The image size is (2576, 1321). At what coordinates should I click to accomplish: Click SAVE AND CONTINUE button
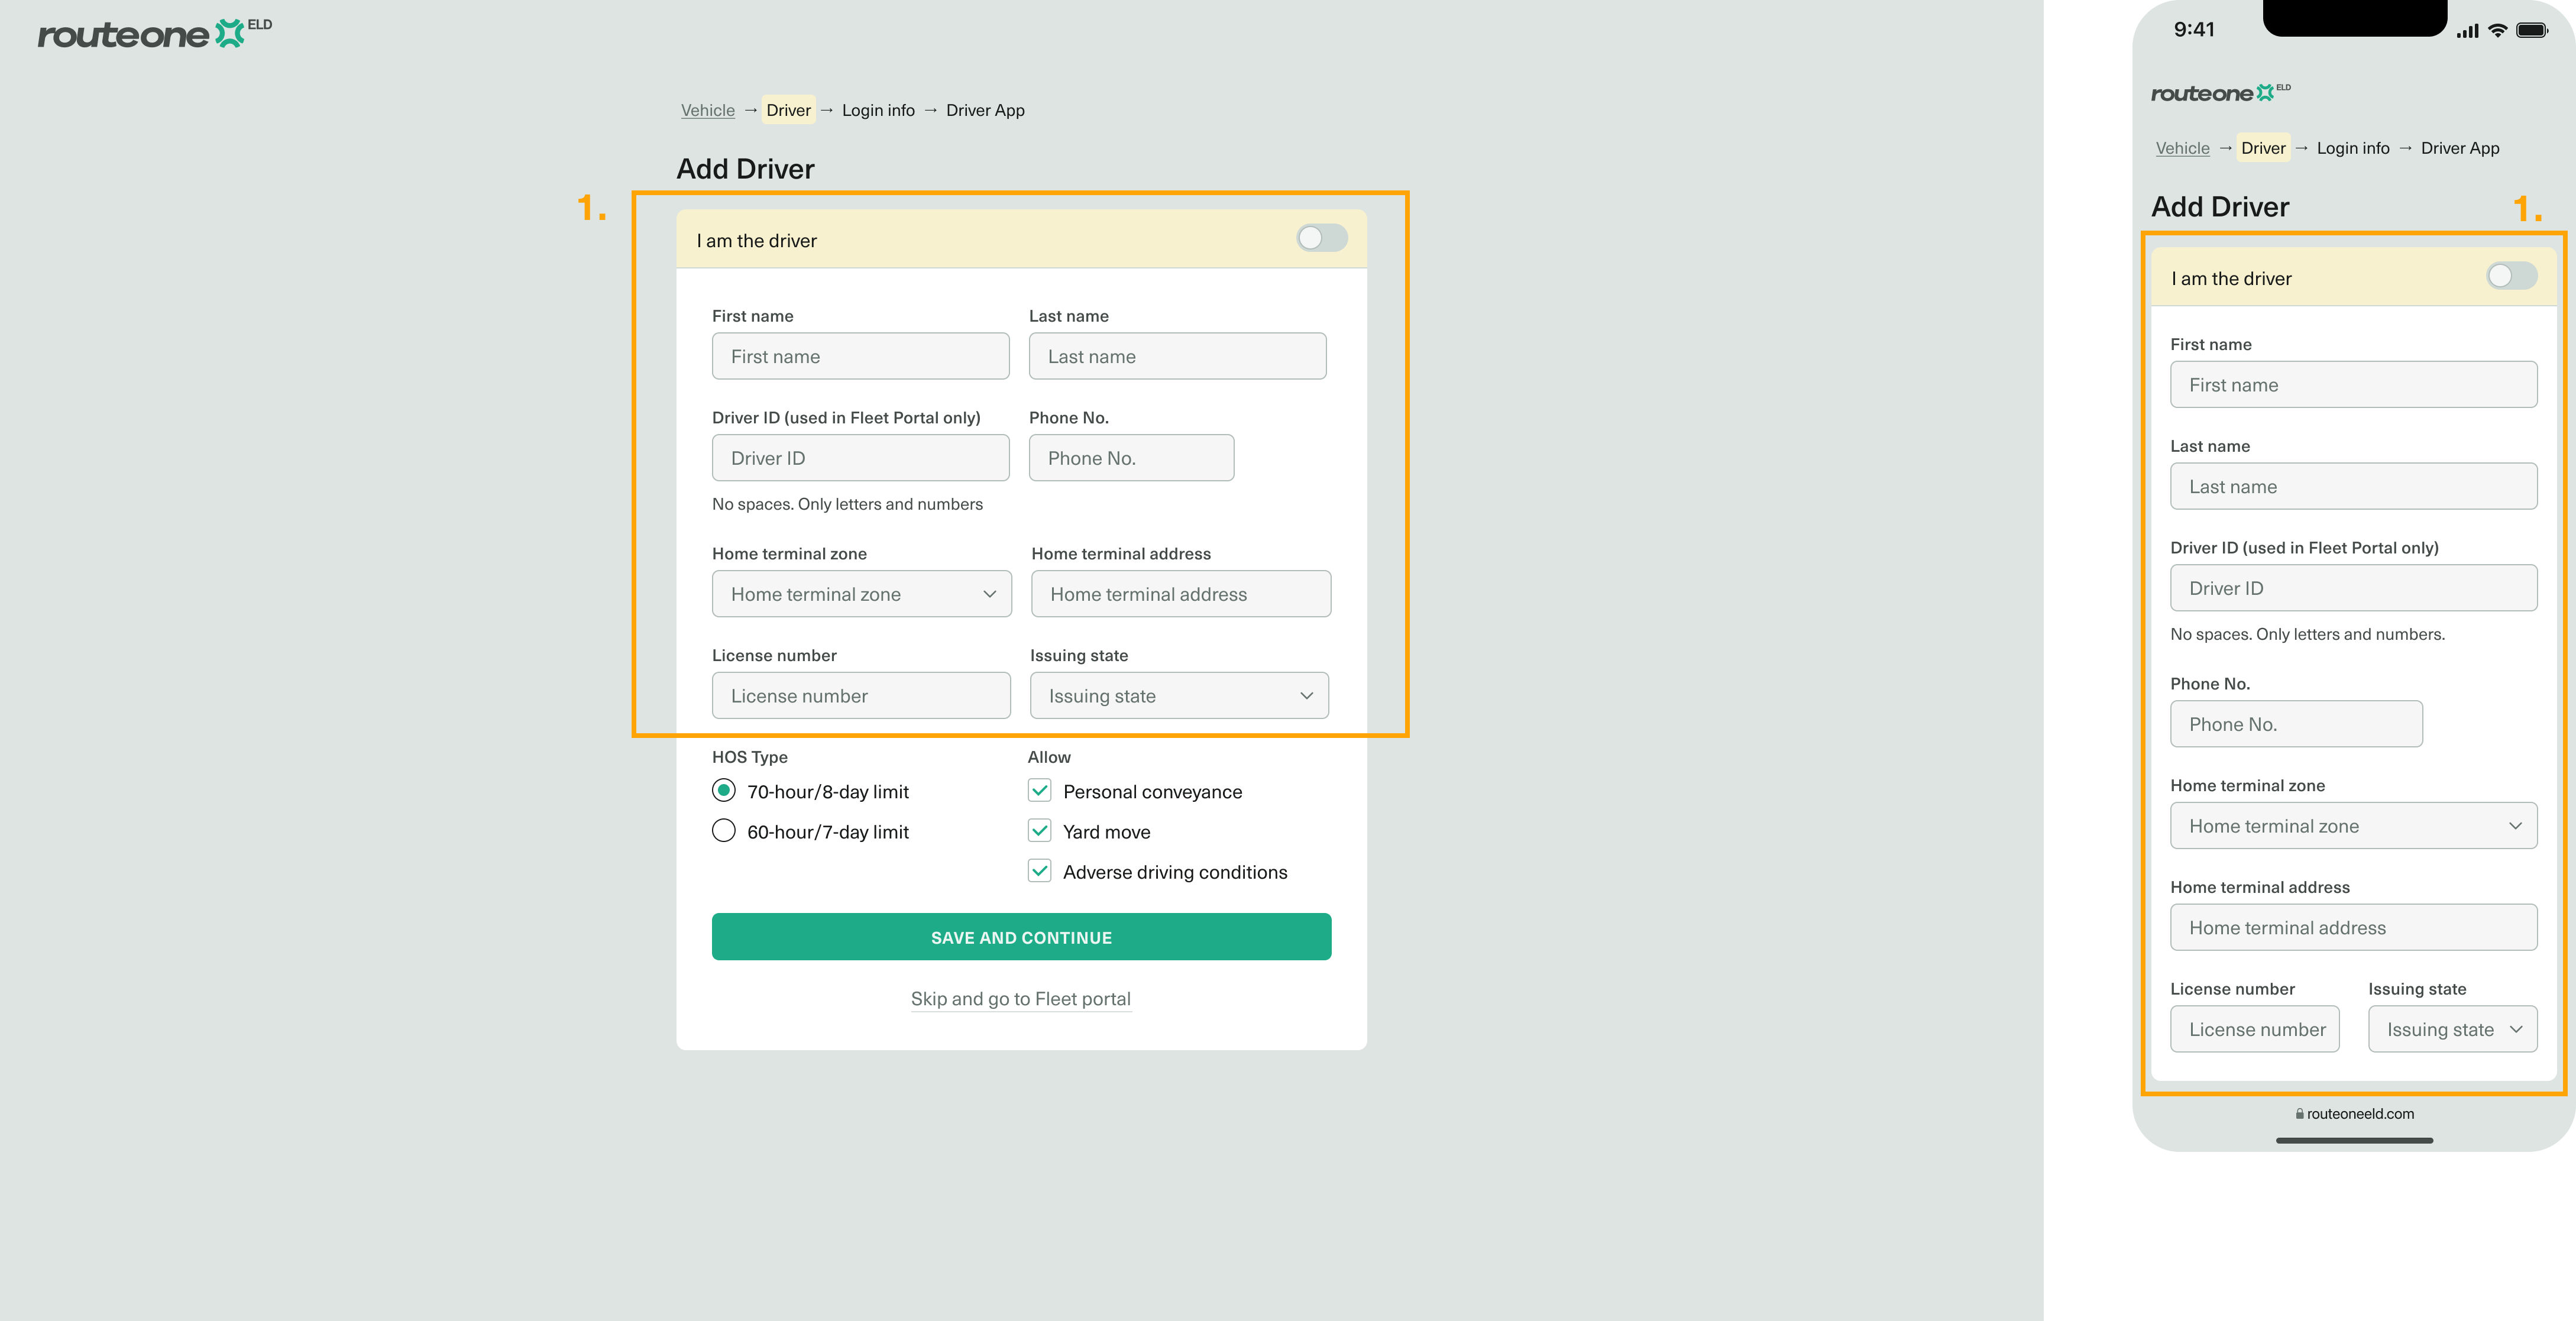[x=1021, y=937]
